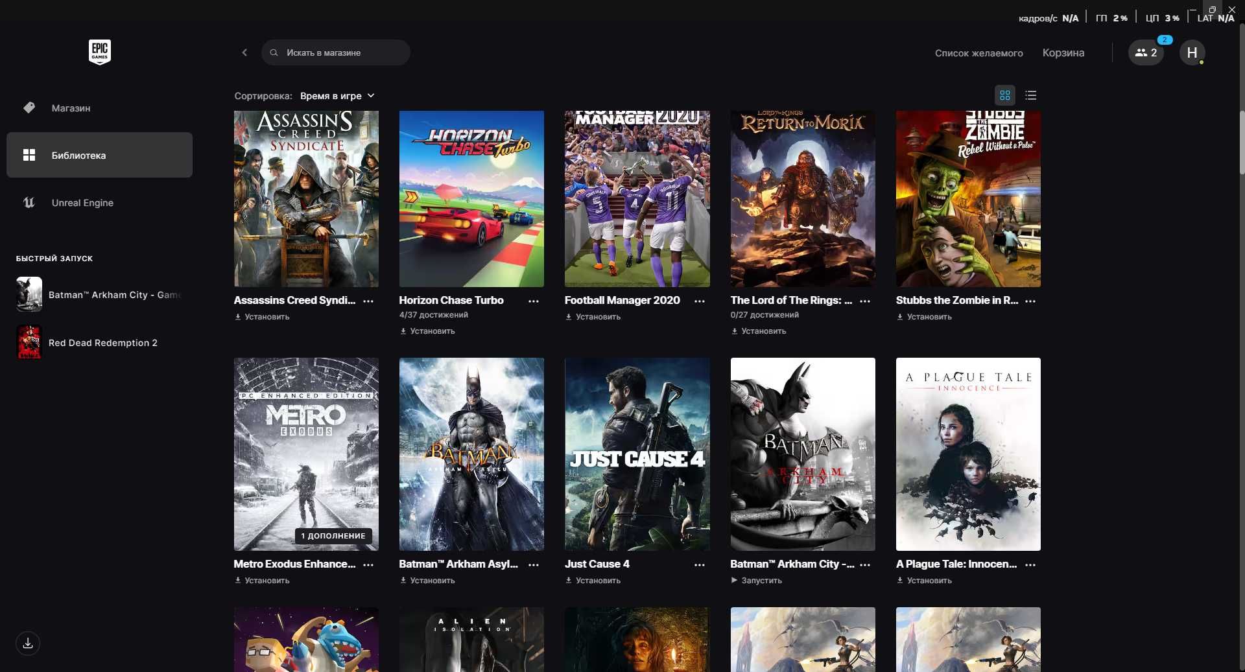Open the downloads icon in the sidebar
This screenshot has height=672, width=1245.
[x=28, y=643]
